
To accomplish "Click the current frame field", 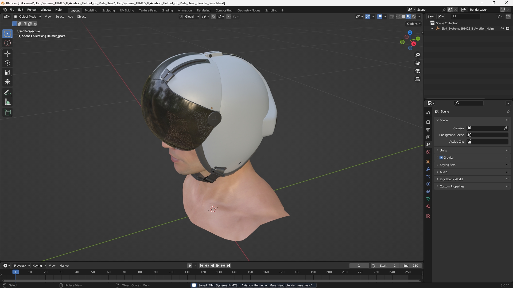I will 359,266.
